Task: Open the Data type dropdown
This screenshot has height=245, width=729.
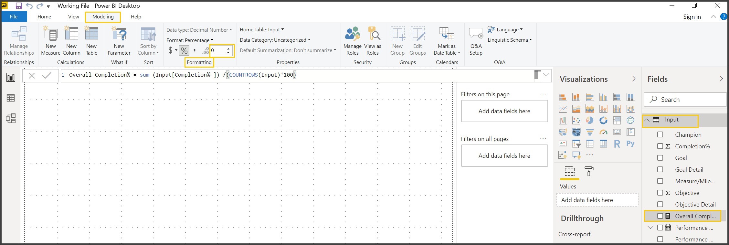Action: (x=199, y=30)
